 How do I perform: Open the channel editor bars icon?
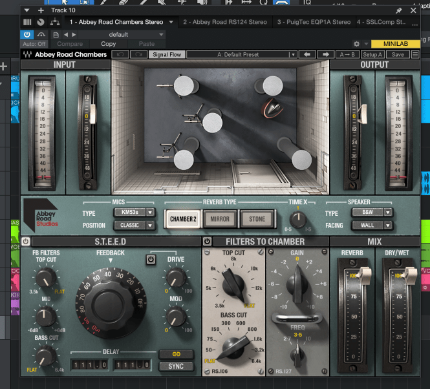(27, 22)
